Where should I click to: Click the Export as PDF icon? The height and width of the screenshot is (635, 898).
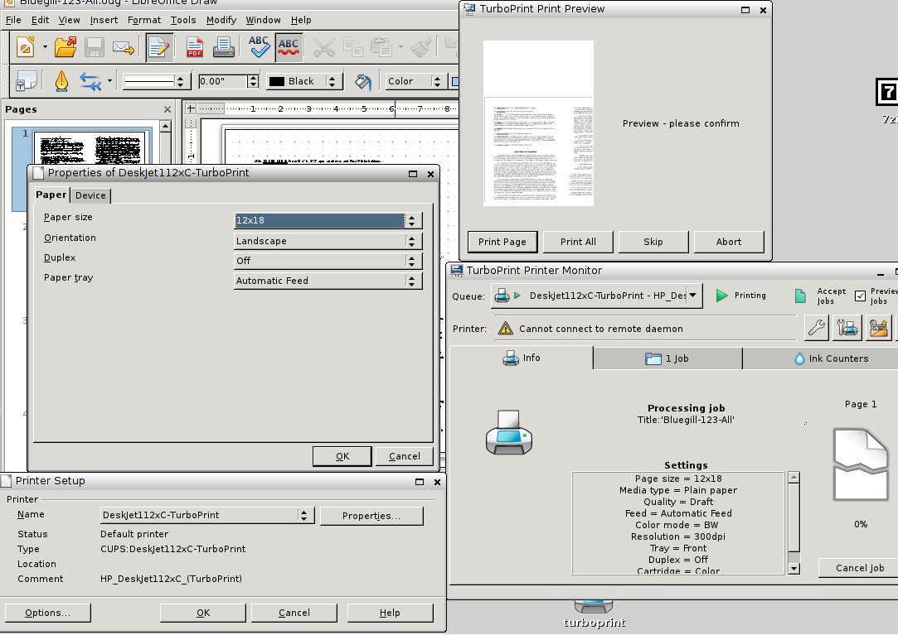[195, 47]
